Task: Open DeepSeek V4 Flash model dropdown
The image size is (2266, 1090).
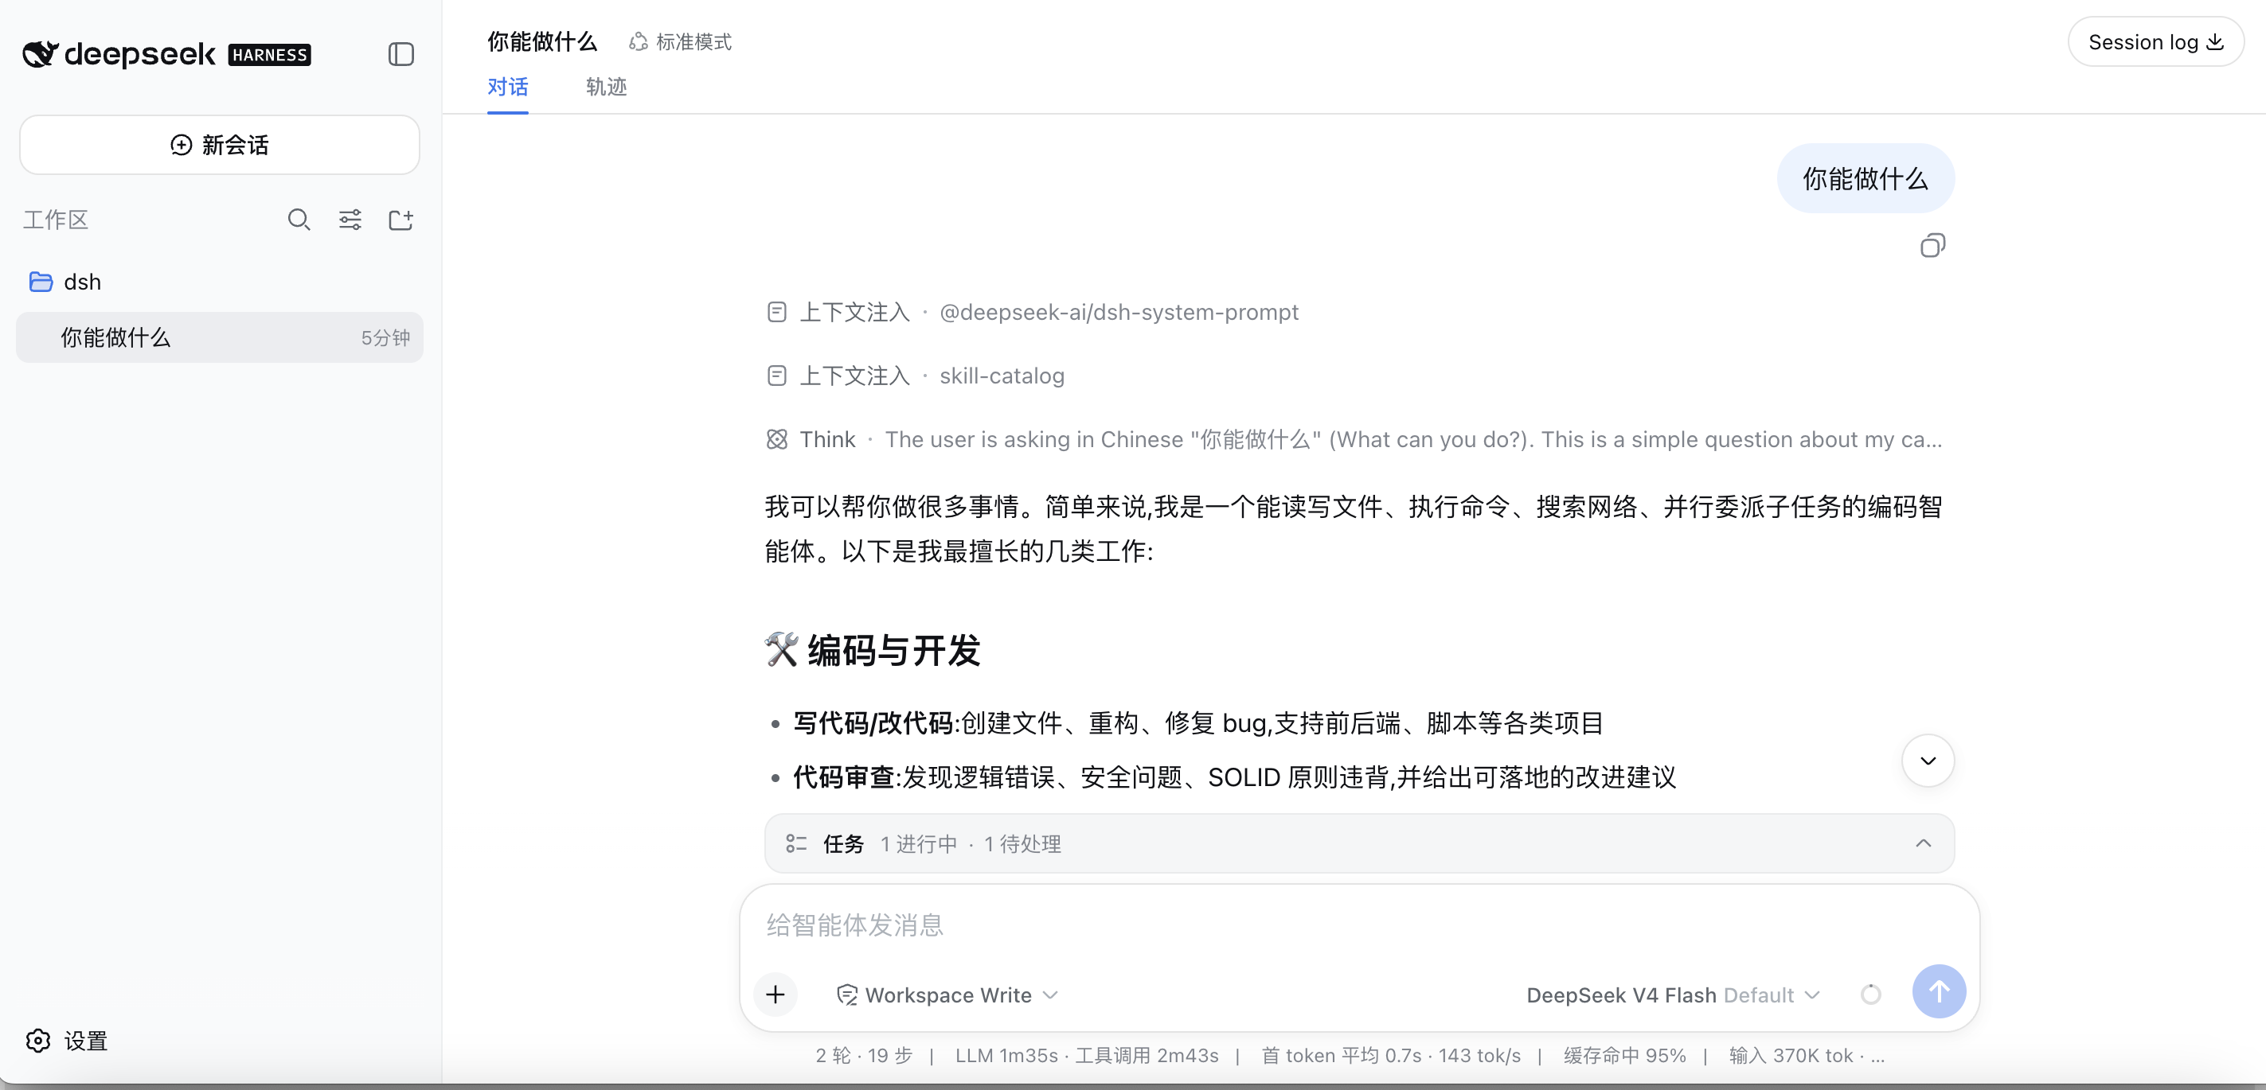Action: point(1672,995)
